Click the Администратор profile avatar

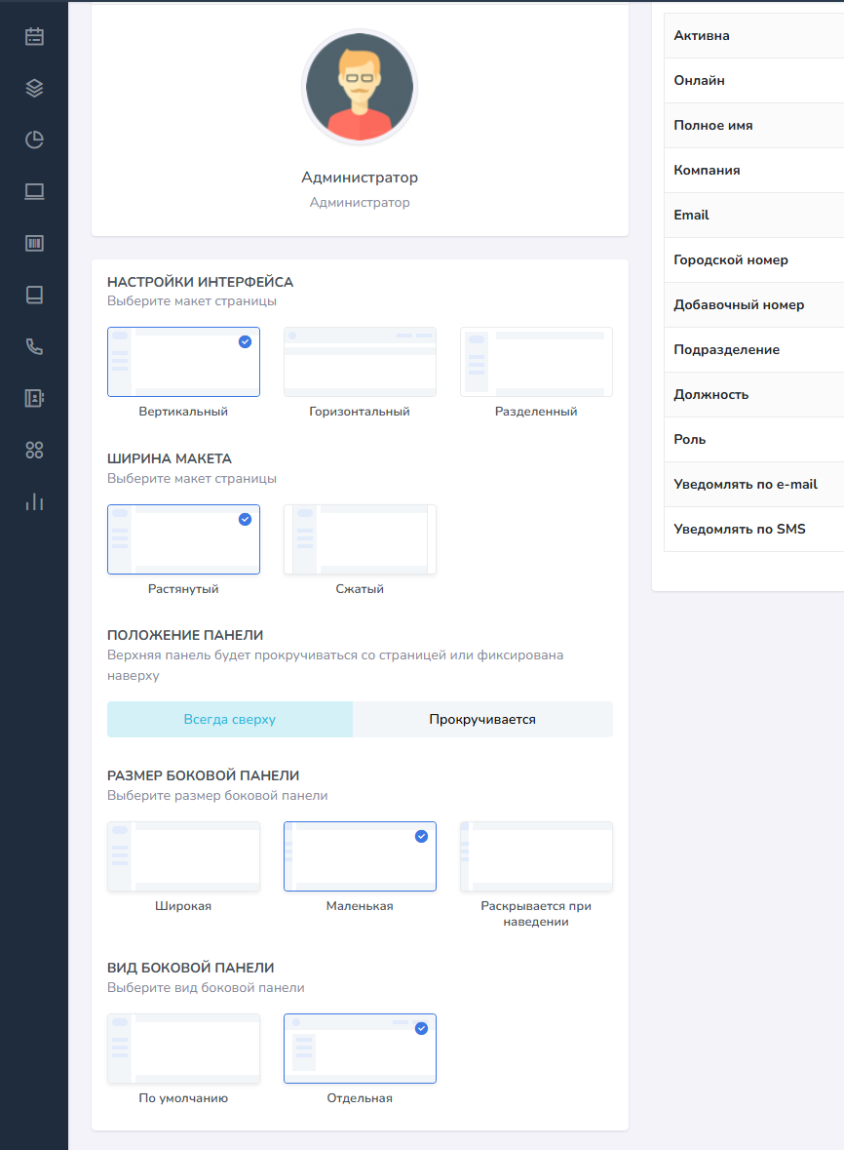tap(360, 87)
